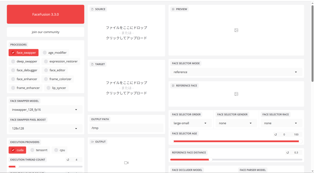The width and height of the screenshot is (314, 173).
Task: Enable the expression_restorer processor
Action: (61, 61)
